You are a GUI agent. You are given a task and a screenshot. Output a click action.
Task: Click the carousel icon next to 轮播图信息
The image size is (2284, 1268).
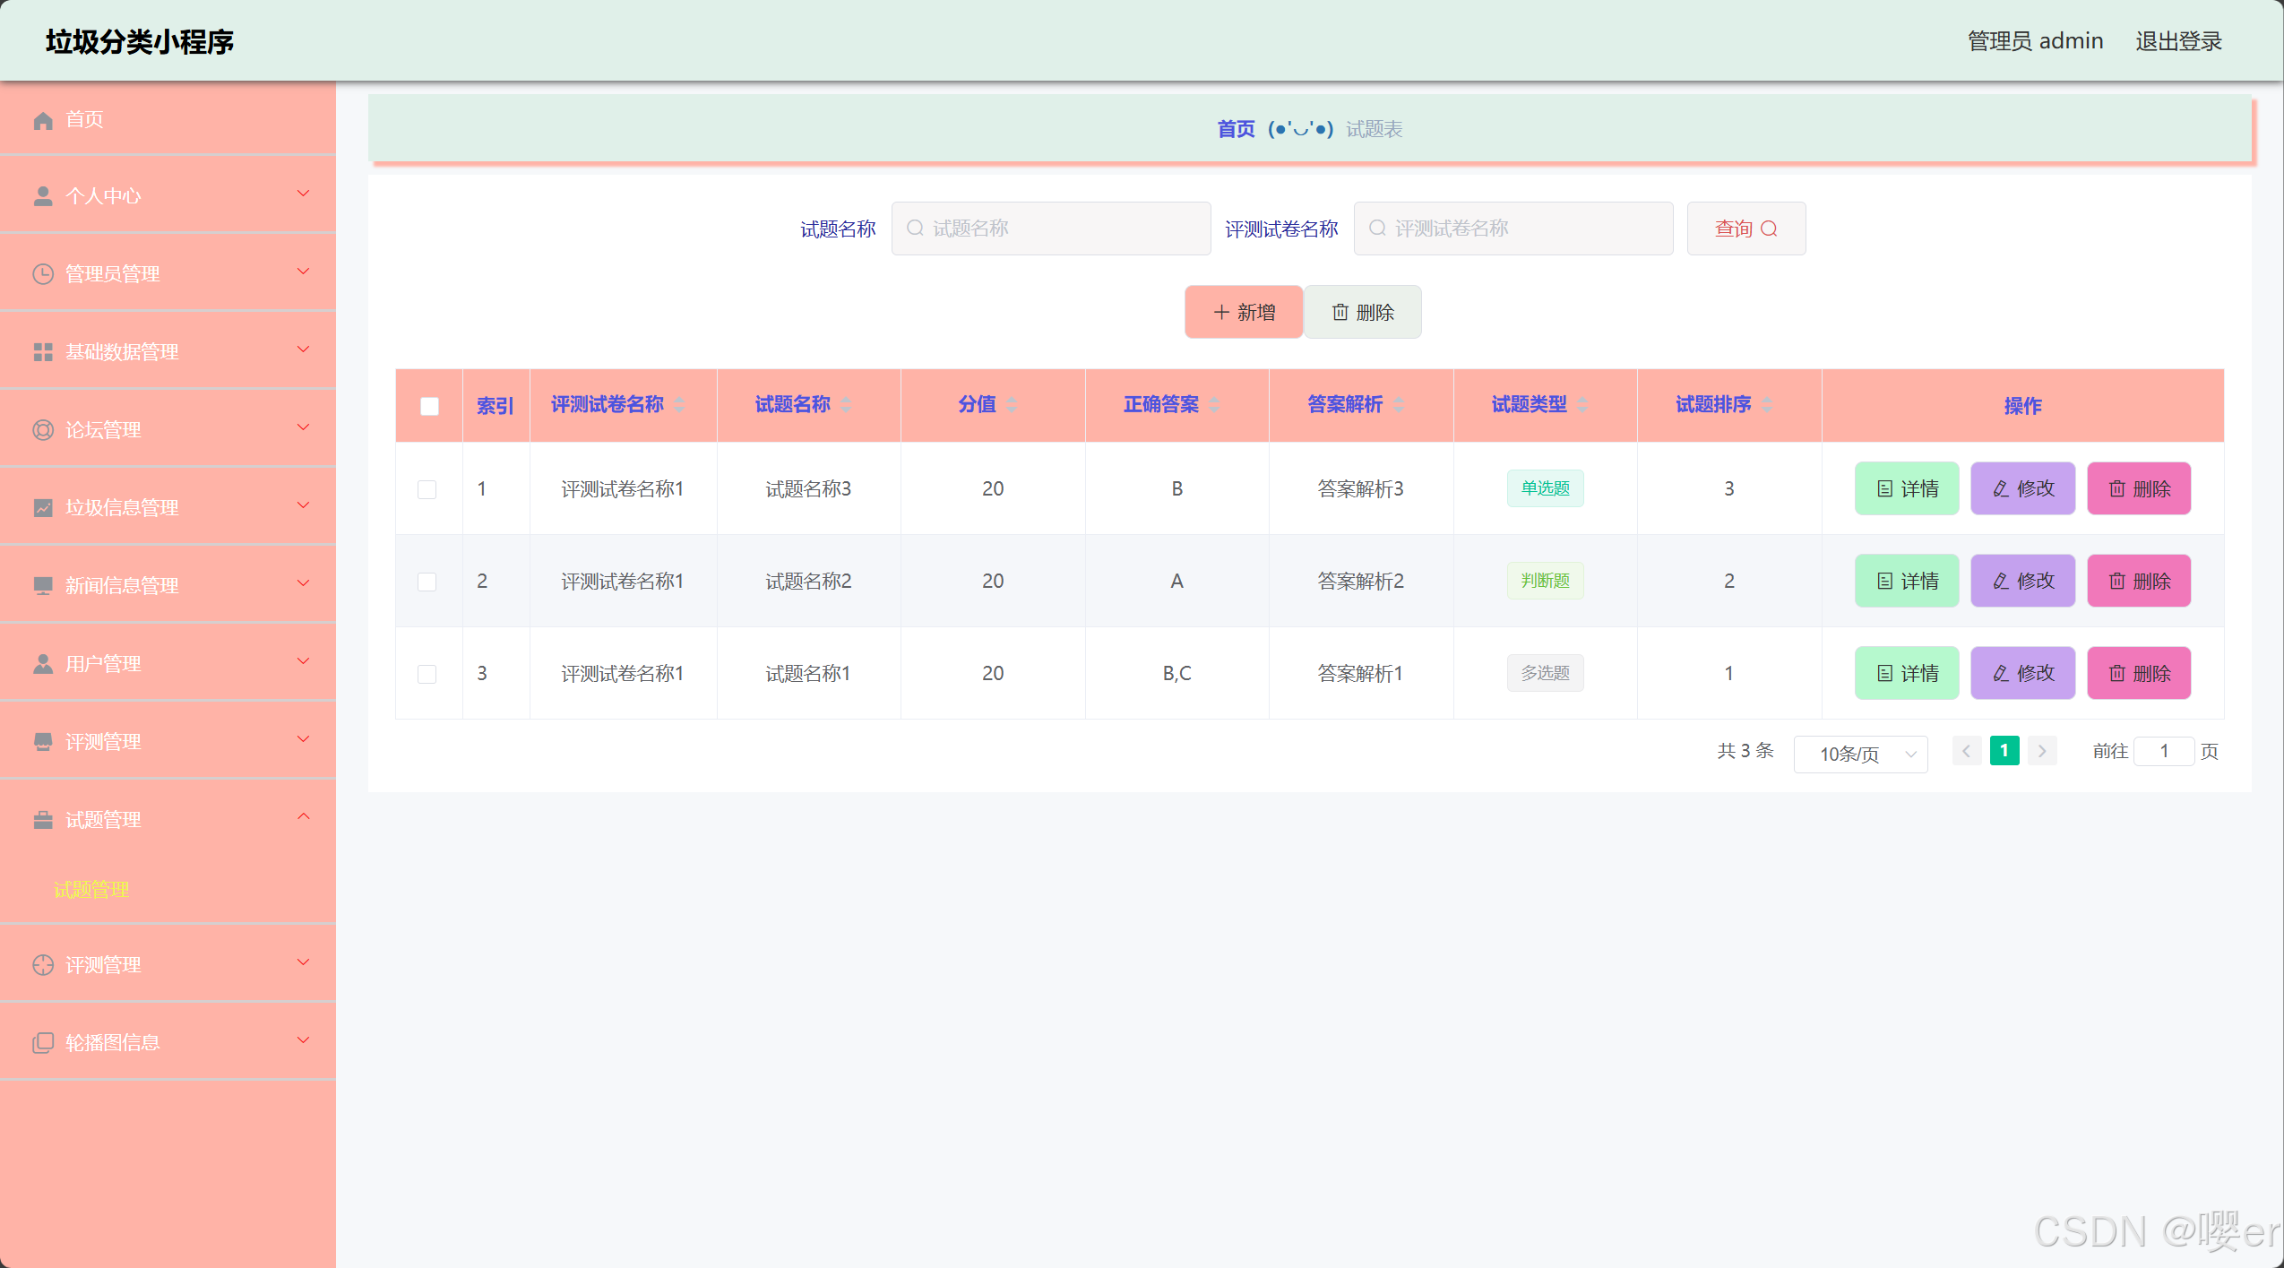pyautogui.click(x=42, y=1041)
